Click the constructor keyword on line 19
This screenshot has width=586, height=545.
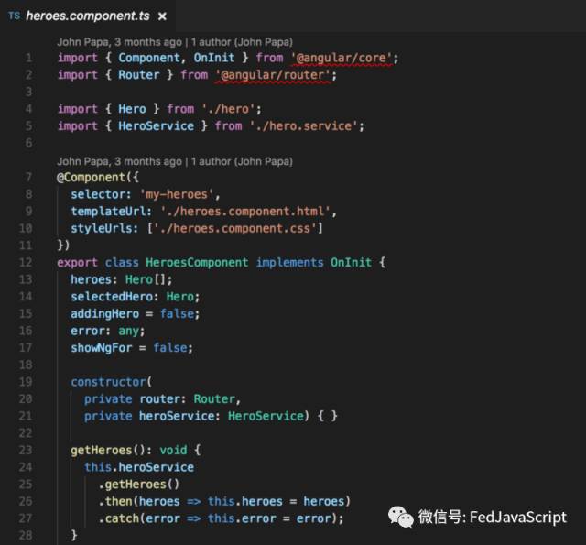108,382
